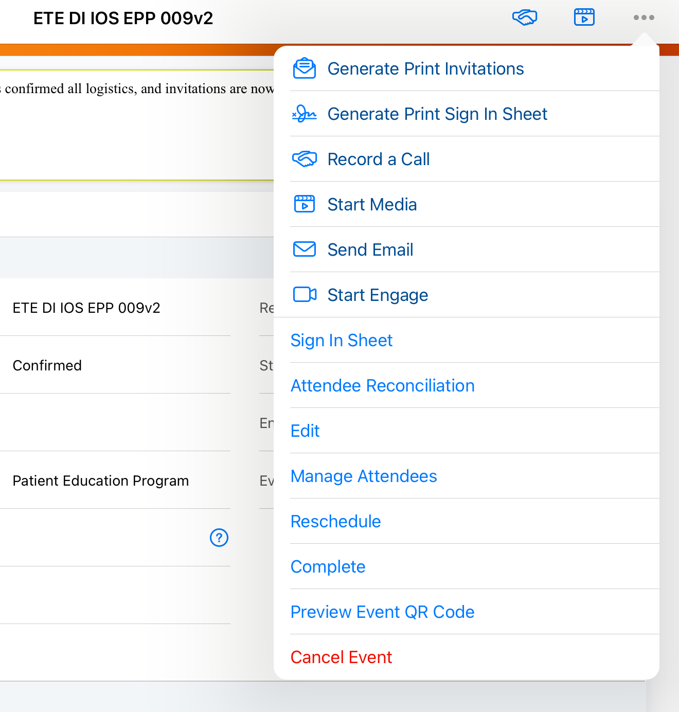Screen dimensions: 679x712
Task: Tap the handshake Record a Call toolbar icon
Action: point(525,17)
